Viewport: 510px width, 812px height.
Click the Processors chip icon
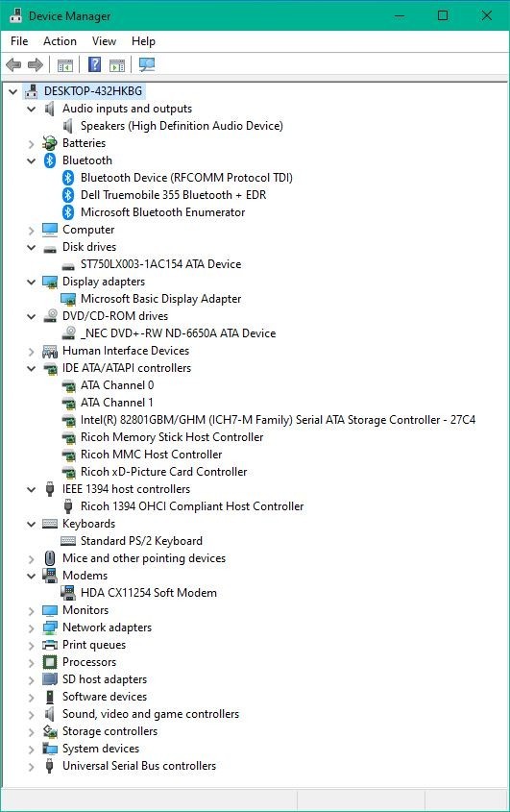click(x=50, y=662)
